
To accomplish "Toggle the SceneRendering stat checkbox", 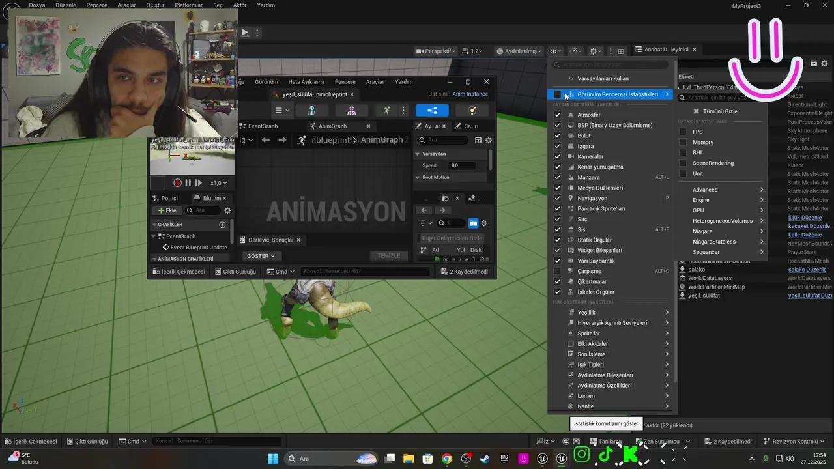I will coord(683,163).
